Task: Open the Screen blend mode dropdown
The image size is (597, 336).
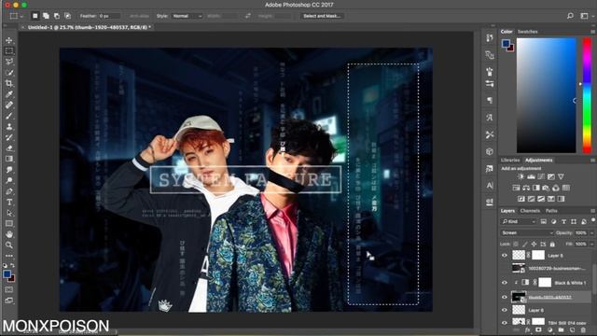Action: 526,232
